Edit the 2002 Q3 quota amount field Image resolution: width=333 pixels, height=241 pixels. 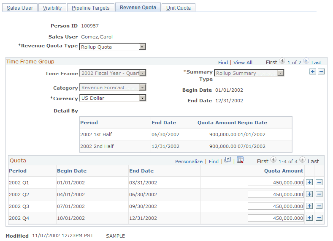[x=276, y=206]
